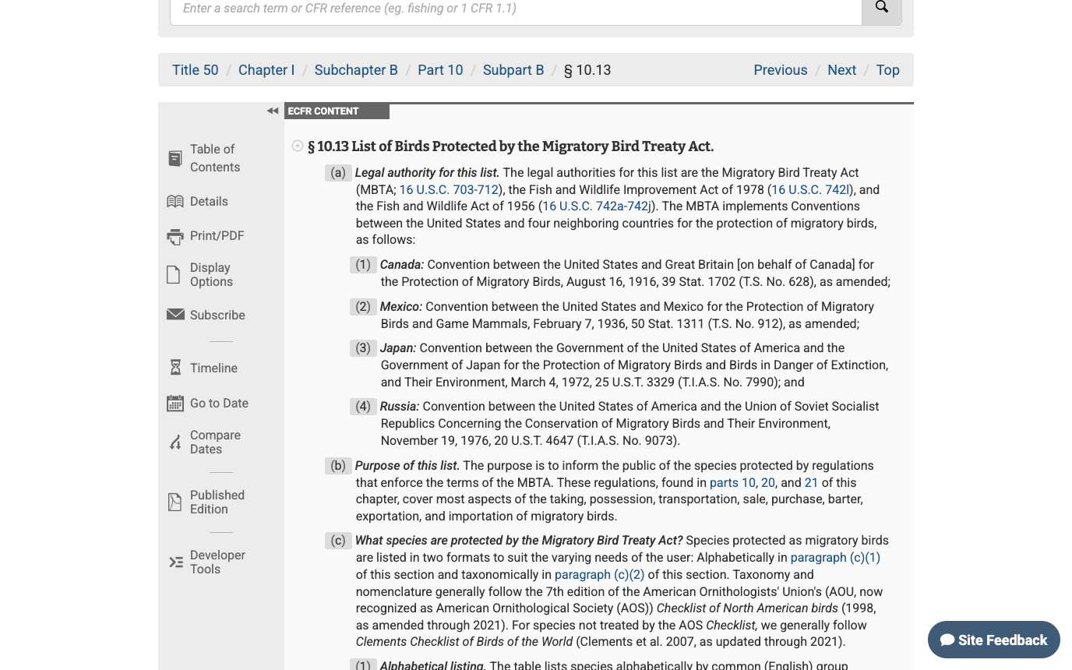Follow paragraph (c)(2) link

600,575
